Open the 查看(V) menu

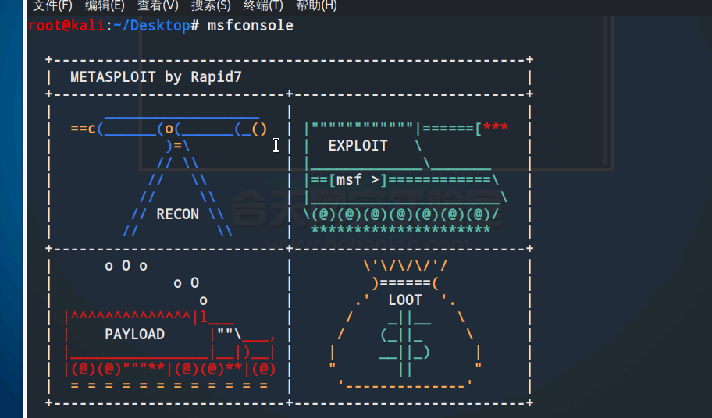point(158,5)
